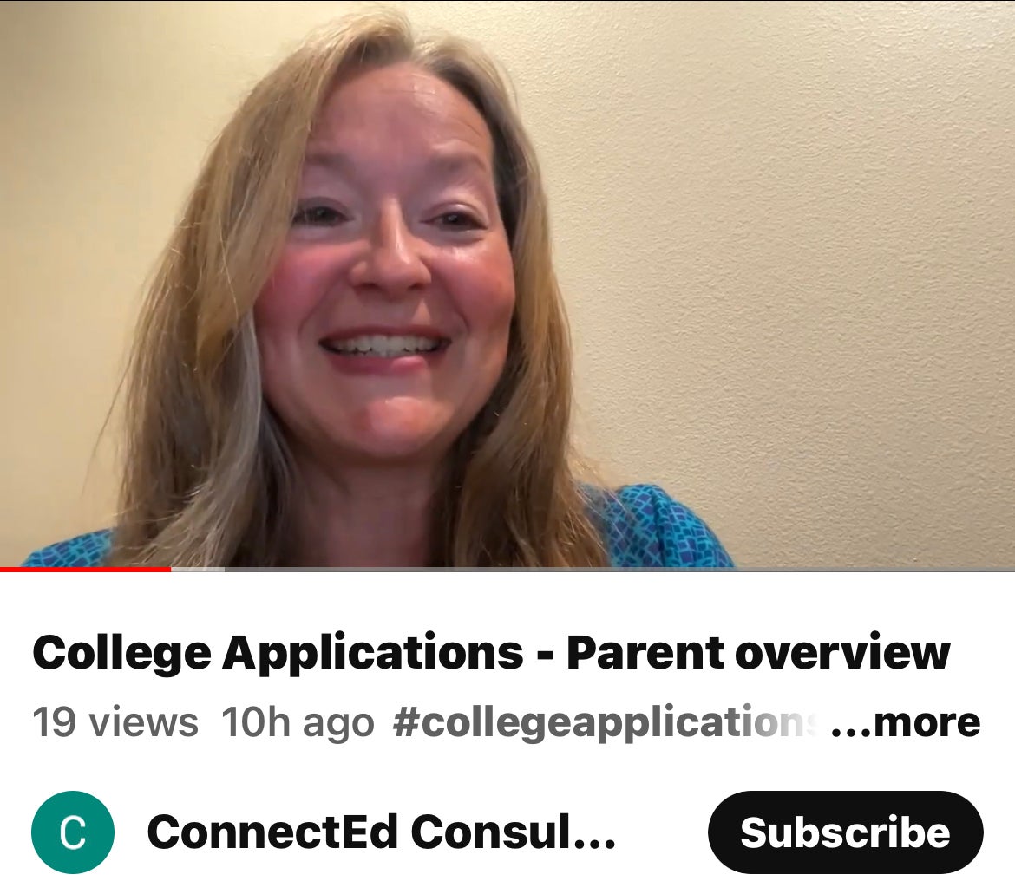Click the end point of the red playhead

[171, 569]
